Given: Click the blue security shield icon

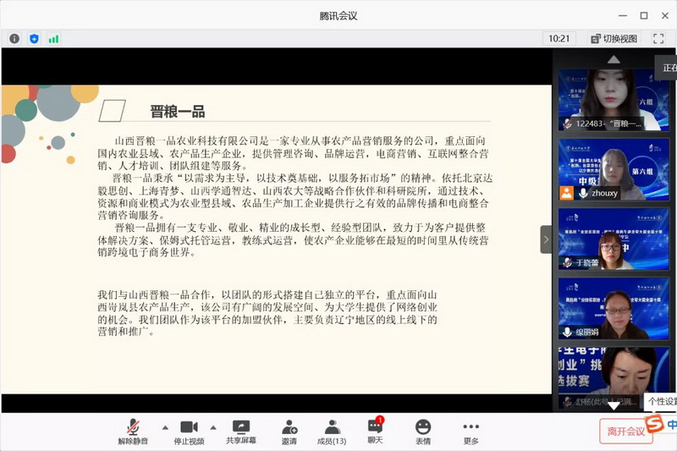Looking at the screenshot, I should (35, 39).
